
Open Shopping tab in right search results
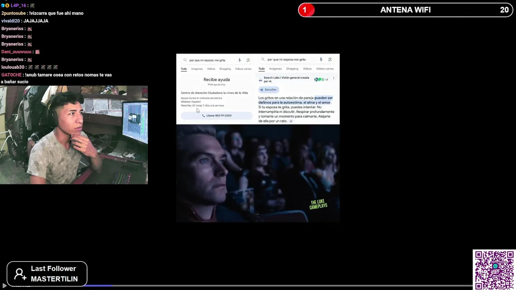point(292,69)
